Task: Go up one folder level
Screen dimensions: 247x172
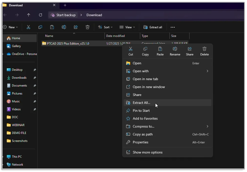Action: pos(28,15)
